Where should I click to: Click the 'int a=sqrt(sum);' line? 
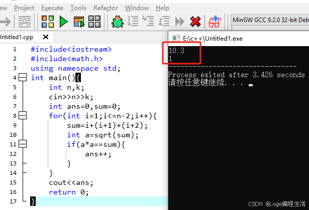tap(102, 135)
